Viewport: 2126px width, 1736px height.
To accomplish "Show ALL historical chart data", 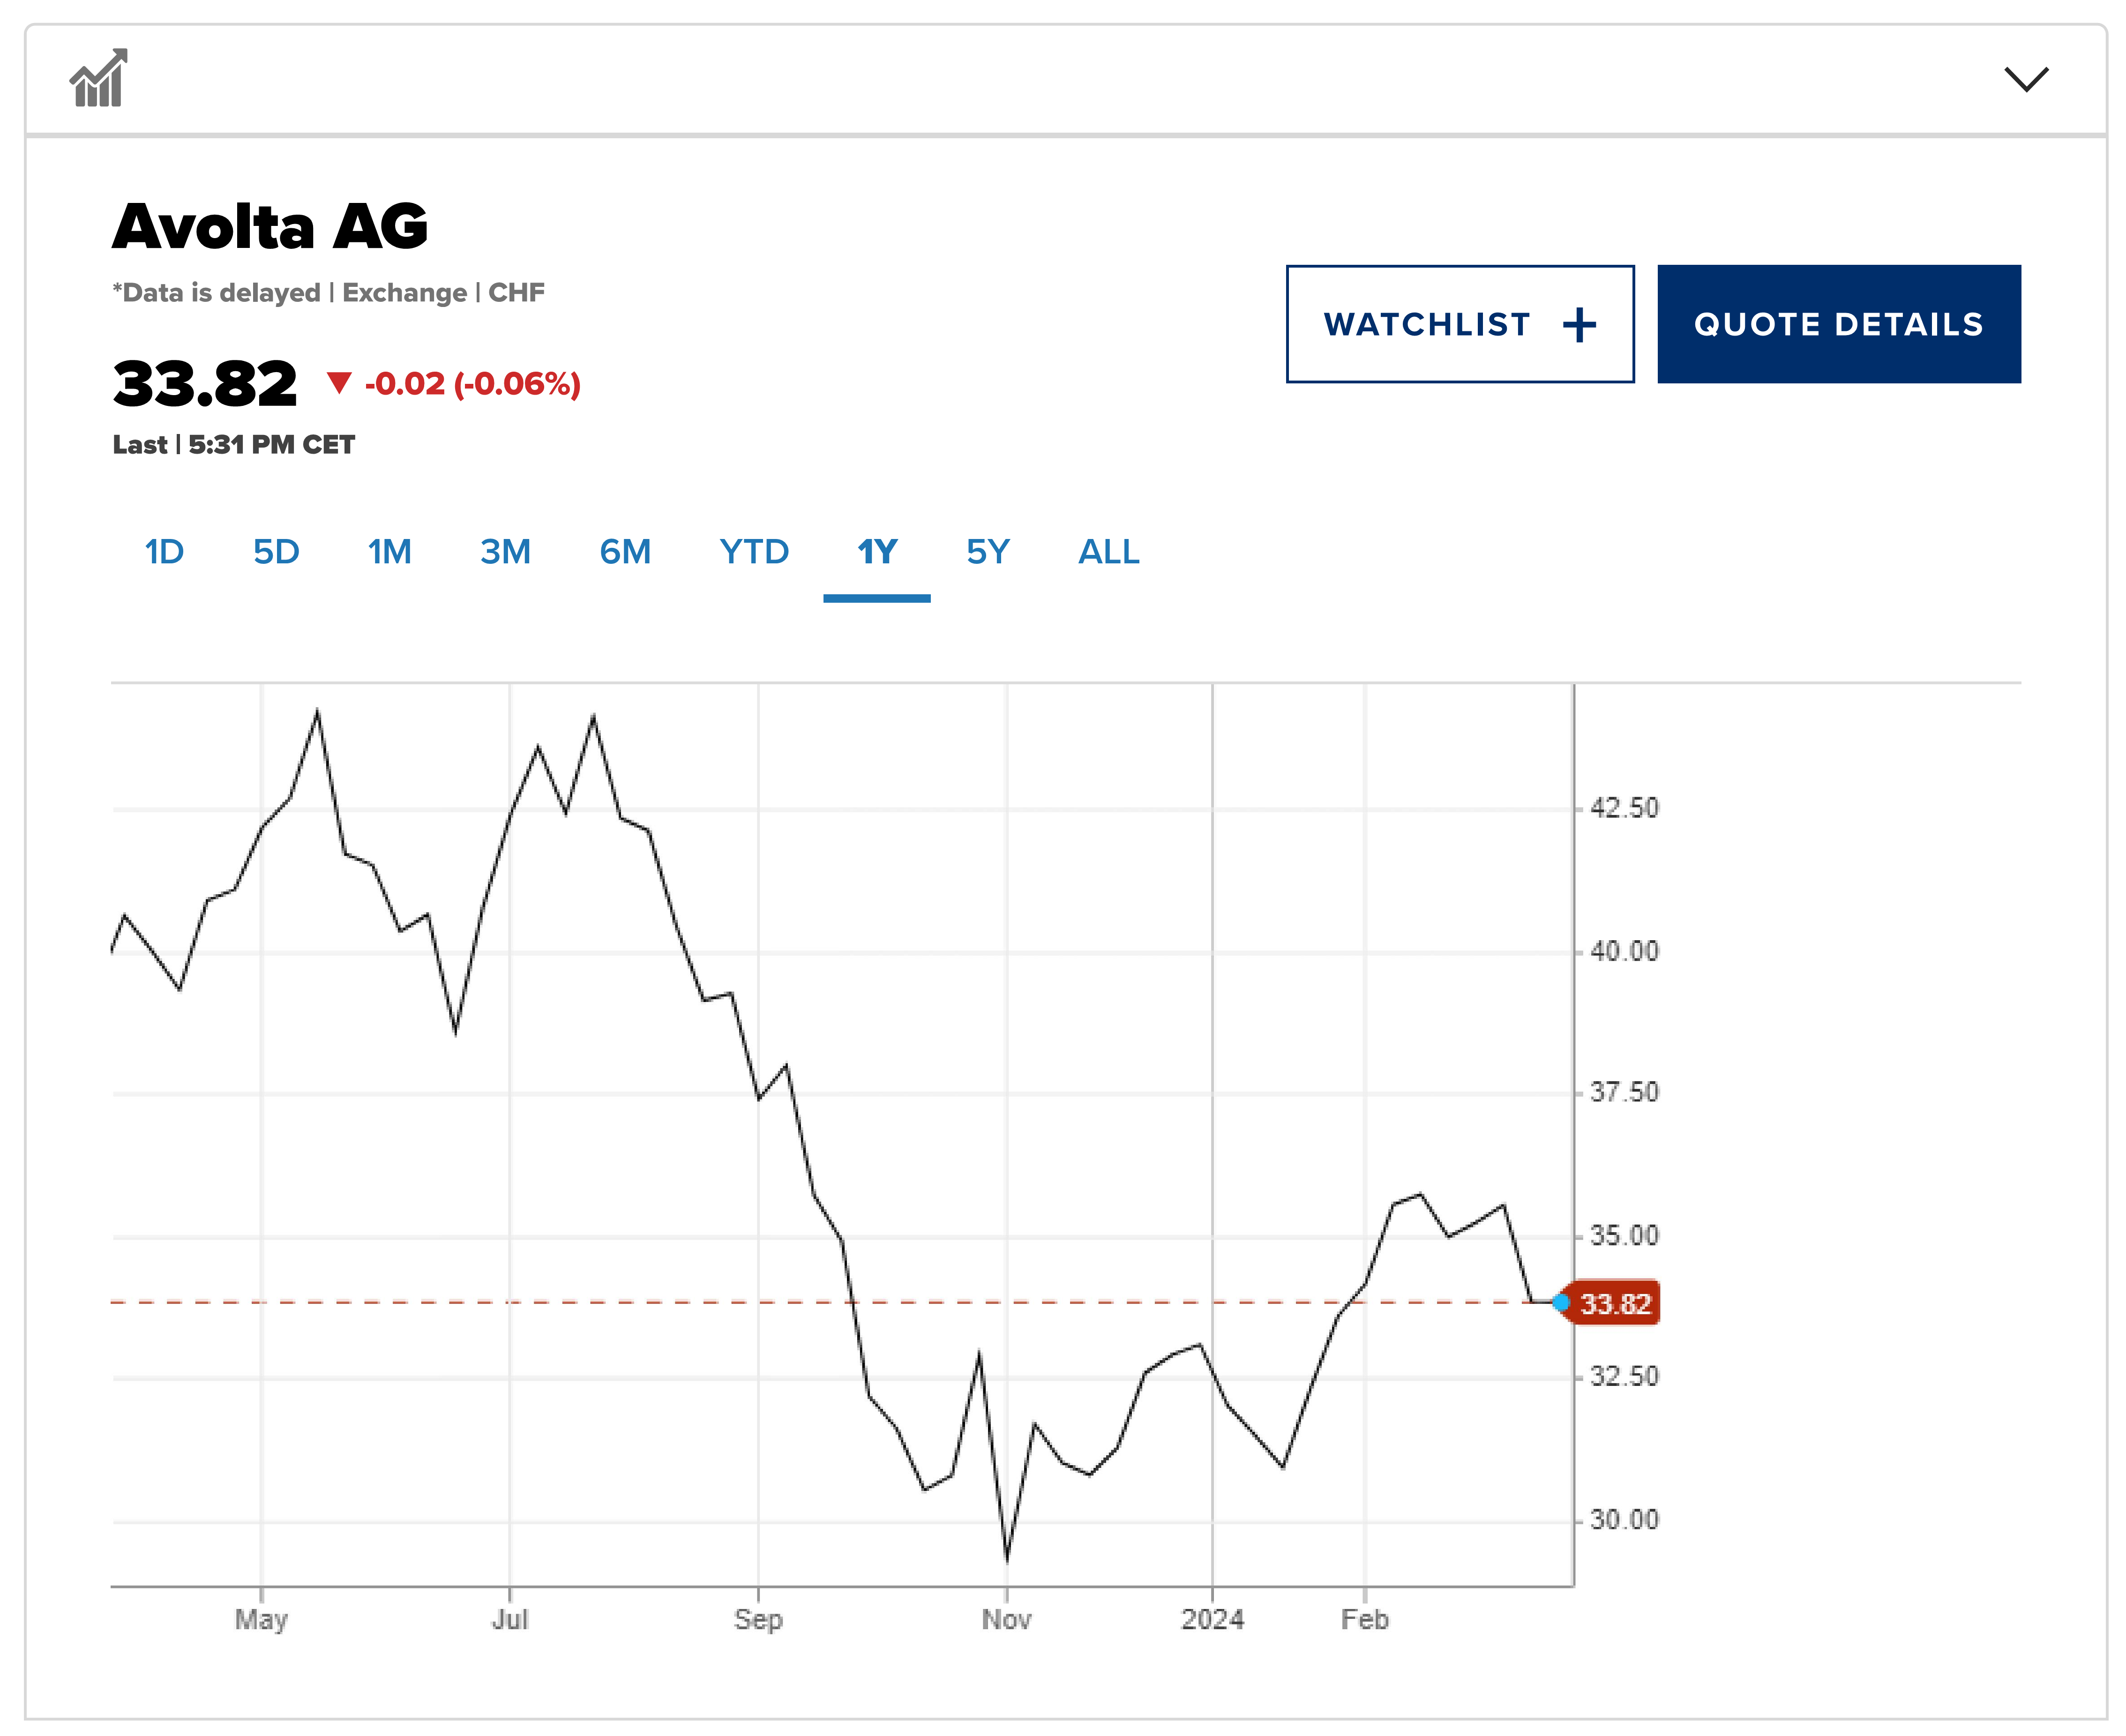I will click(x=1108, y=552).
